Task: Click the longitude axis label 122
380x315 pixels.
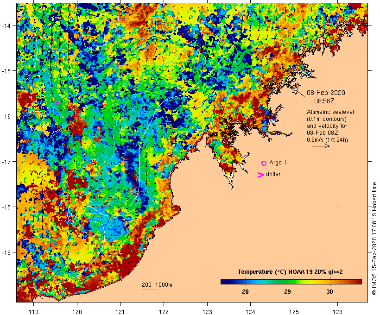Action: 164,312
